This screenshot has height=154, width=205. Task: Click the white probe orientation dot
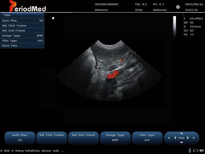[x=53, y=18]
